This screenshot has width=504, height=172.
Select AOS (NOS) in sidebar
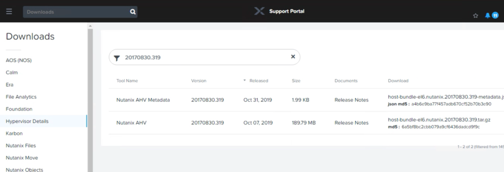pos(18,60)
